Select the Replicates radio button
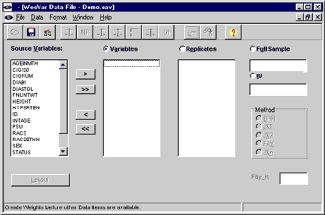This screenshot has width=325, height=215. [x=182, y=49]
